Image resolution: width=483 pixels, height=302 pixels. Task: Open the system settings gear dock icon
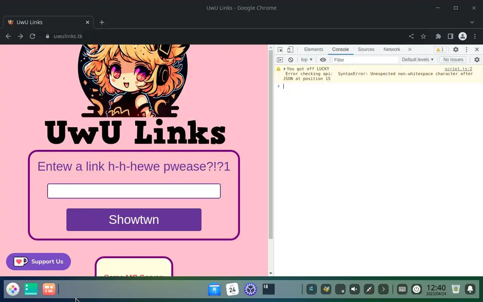point(251,290)
